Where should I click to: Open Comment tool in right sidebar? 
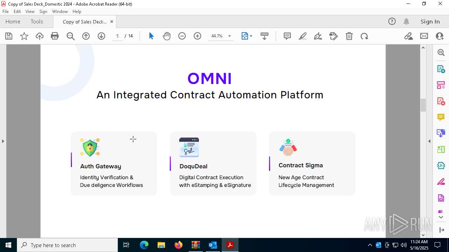(441, 117)
